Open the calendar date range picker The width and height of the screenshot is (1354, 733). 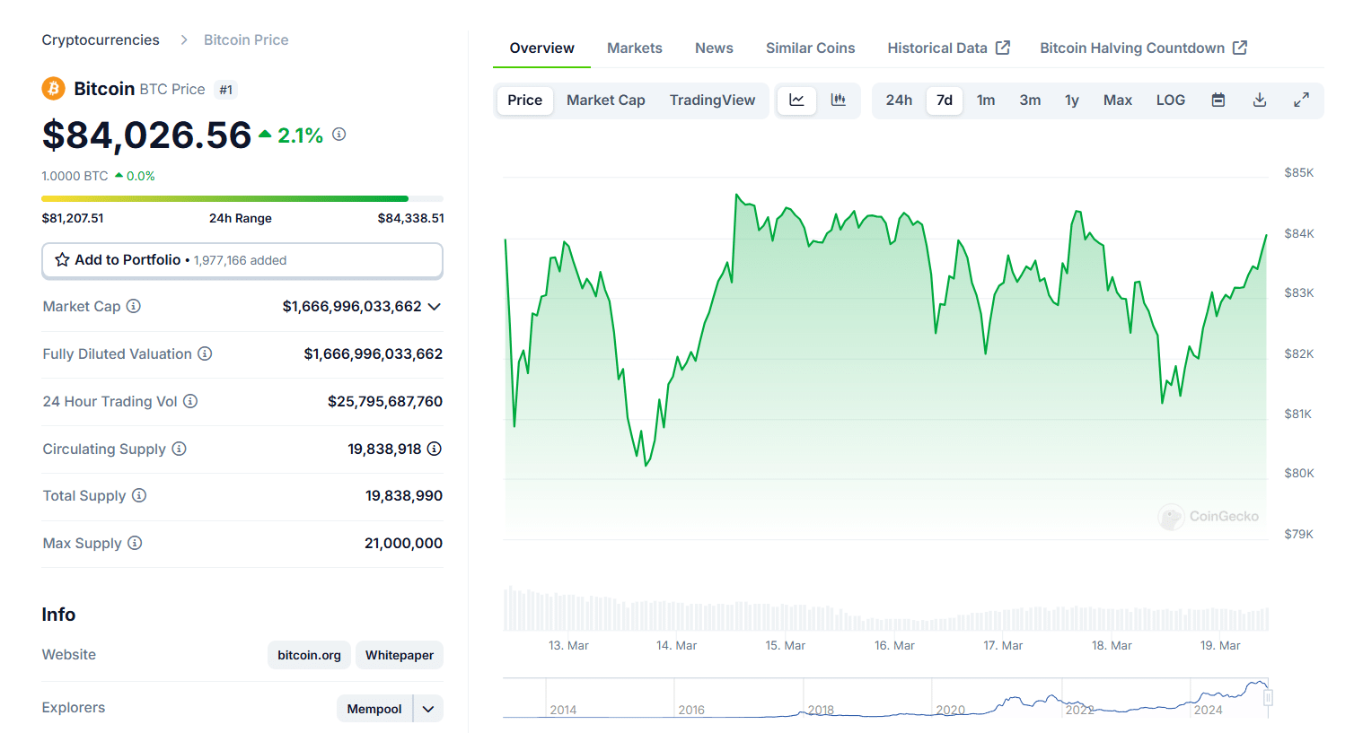coord(1218,100)
